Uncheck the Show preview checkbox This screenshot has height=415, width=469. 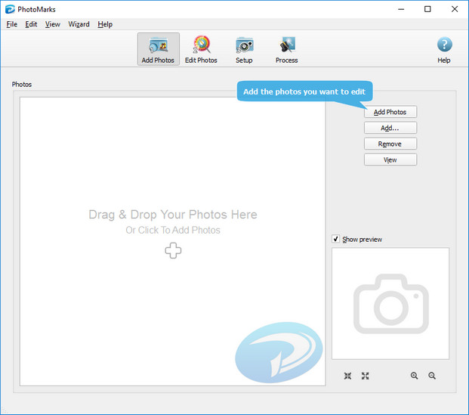coord(336,240)
